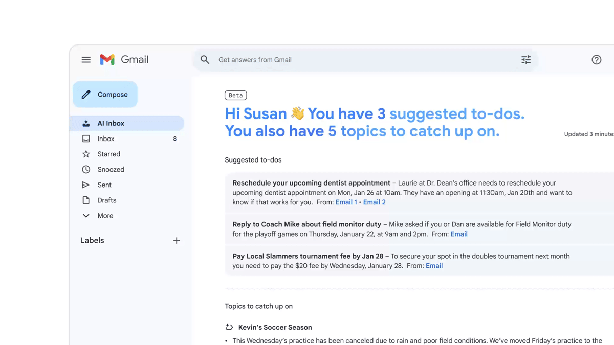
Task: Click the search magnifier icon
Action: coord(205,60)
